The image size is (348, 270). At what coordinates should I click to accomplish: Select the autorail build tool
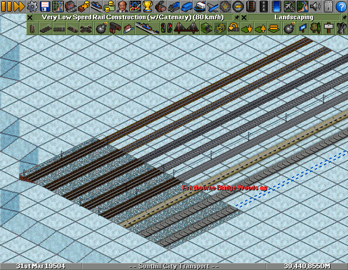[x=86, y=28]
